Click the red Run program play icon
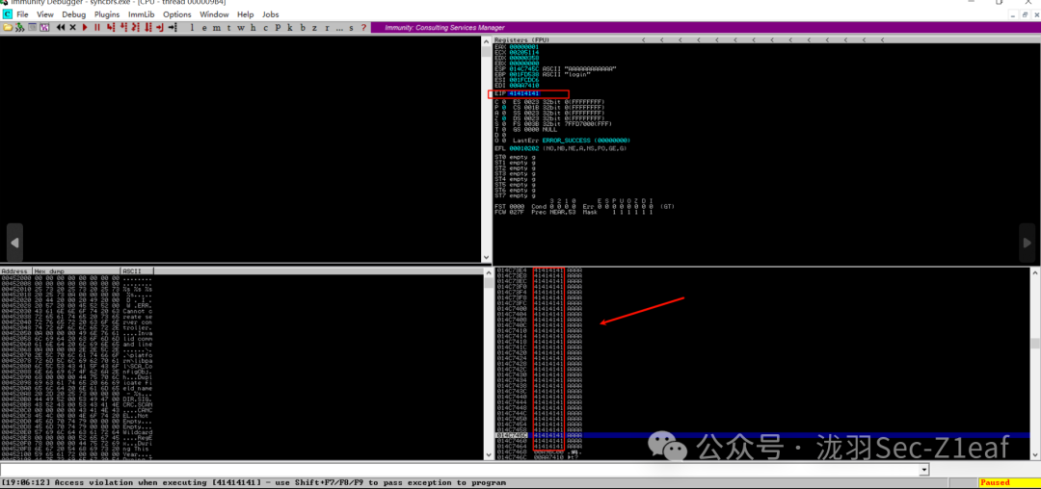Image resolution: width=1041 pixels, height=489 pixels. pyautogui.click(x=84, y=27)
